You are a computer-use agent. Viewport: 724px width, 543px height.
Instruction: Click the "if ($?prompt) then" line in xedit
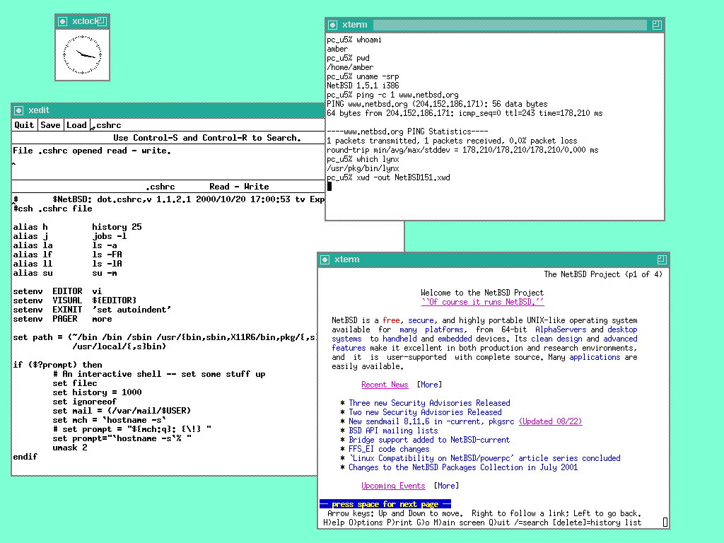point(57,365)
